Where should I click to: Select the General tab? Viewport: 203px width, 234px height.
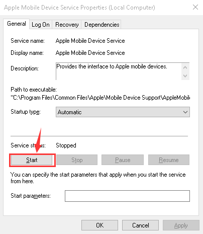pos(17,24)
